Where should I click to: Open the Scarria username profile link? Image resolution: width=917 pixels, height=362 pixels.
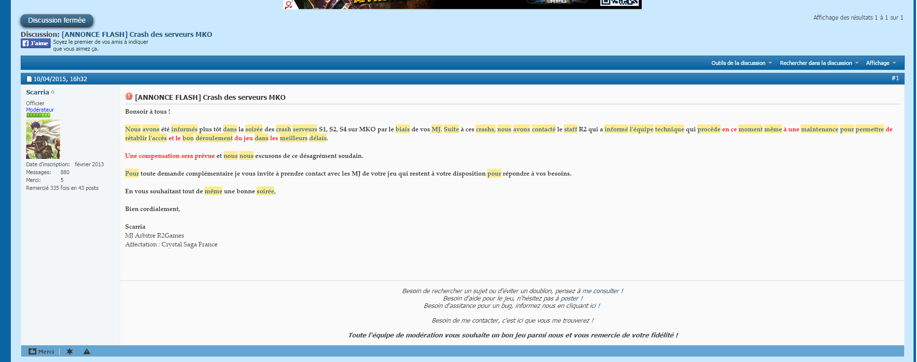[37, 92]
